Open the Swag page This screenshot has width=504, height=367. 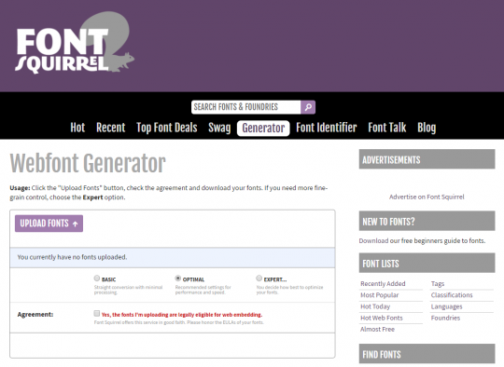pyautogui.click(x=219, y=128)
